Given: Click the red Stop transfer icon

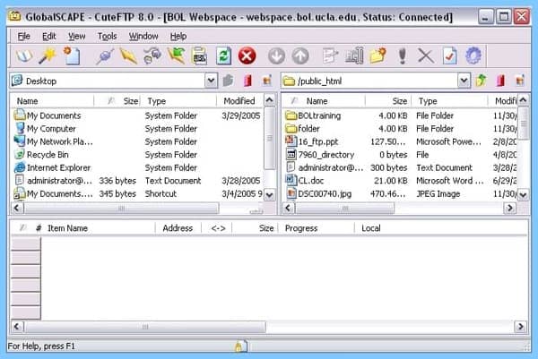Looking at the screenshot, I should tap(247, 56).
